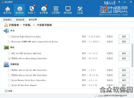Check NVIDIA nForce Serial ATA Controller 10.3.0.46 checkbox
The height and width of the screenshot is (98, 134).
point(9,75)
